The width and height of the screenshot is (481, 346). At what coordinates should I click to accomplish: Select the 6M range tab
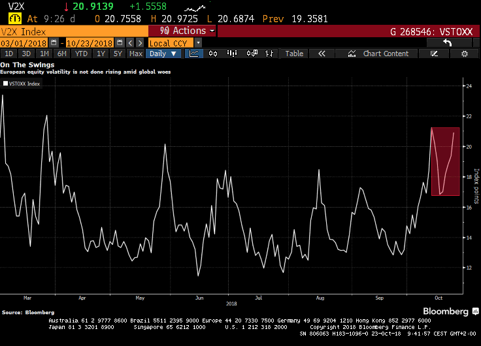click(62, 54)
